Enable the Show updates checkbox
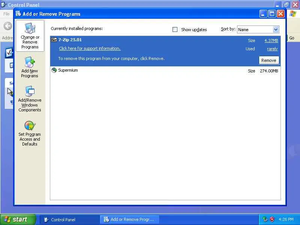Screen dimensions: 300x225 [175, 30]
